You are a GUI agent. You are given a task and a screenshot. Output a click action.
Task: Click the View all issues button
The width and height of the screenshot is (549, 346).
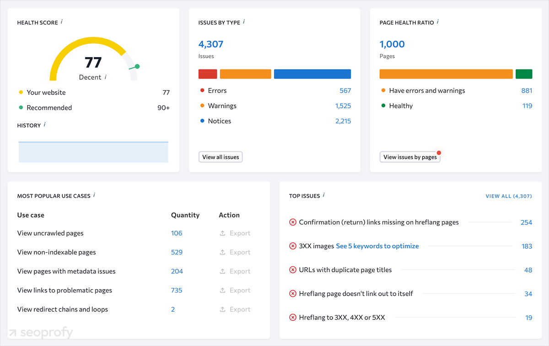[221, 157]
